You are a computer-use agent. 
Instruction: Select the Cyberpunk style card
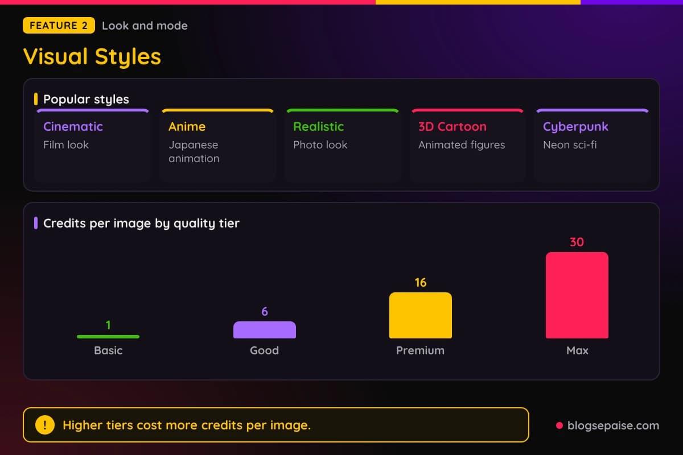pos(593,145)
